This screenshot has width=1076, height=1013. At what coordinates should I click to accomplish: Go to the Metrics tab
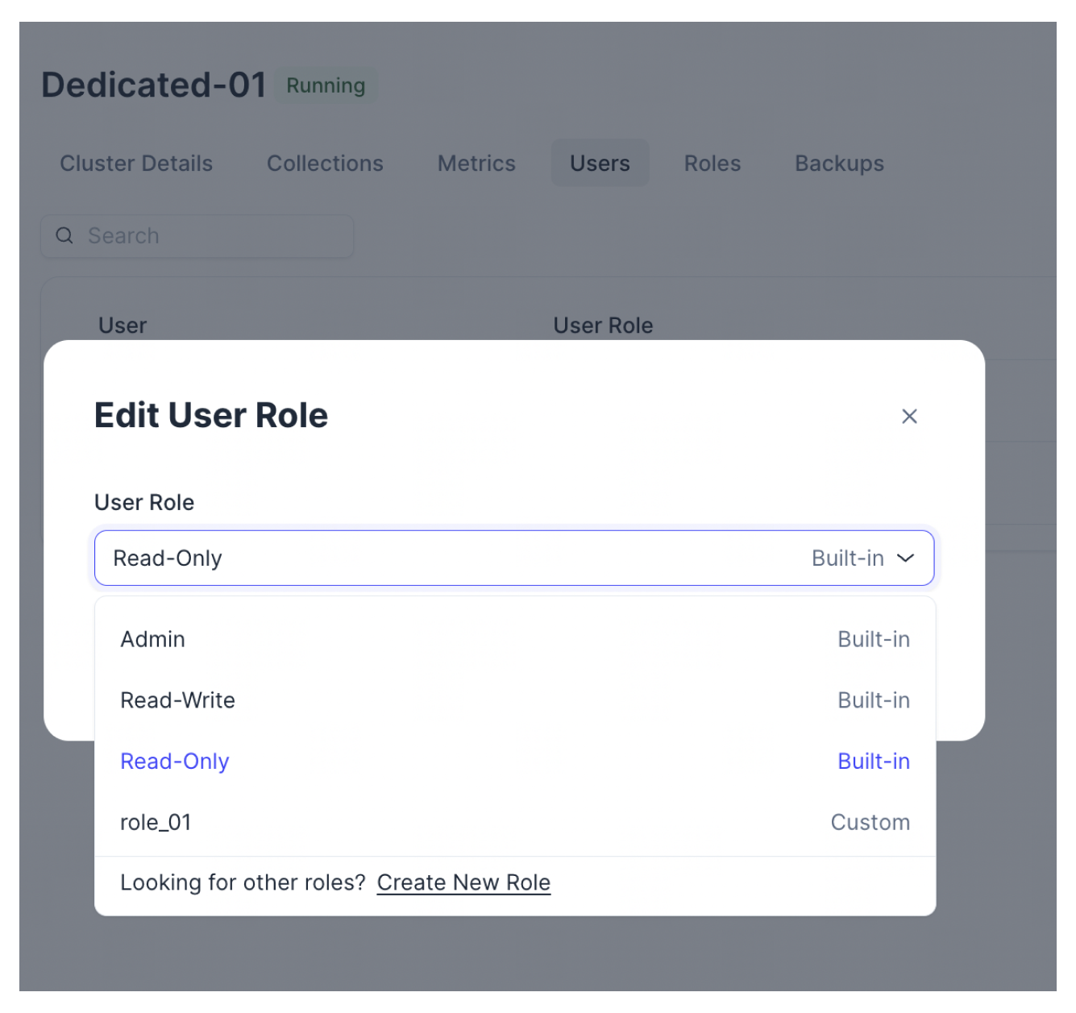(x=476, y=164)
